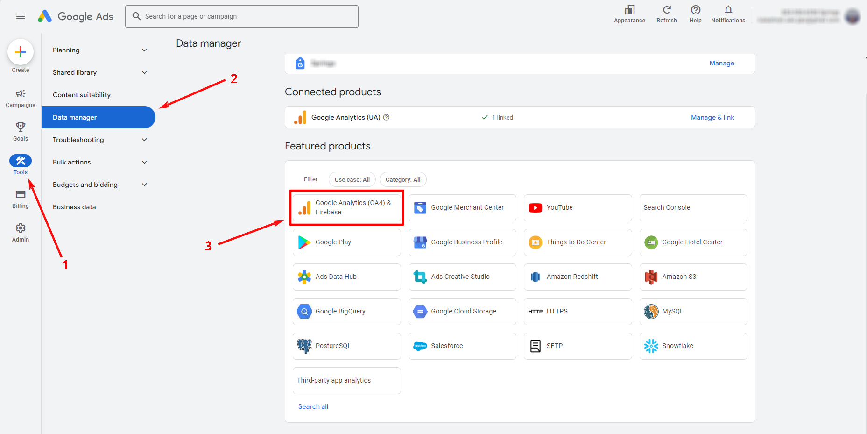The width and height of the screenshot is (867, 434).
Task: Select the Google Hotel Center card
Action: point(693,242)
